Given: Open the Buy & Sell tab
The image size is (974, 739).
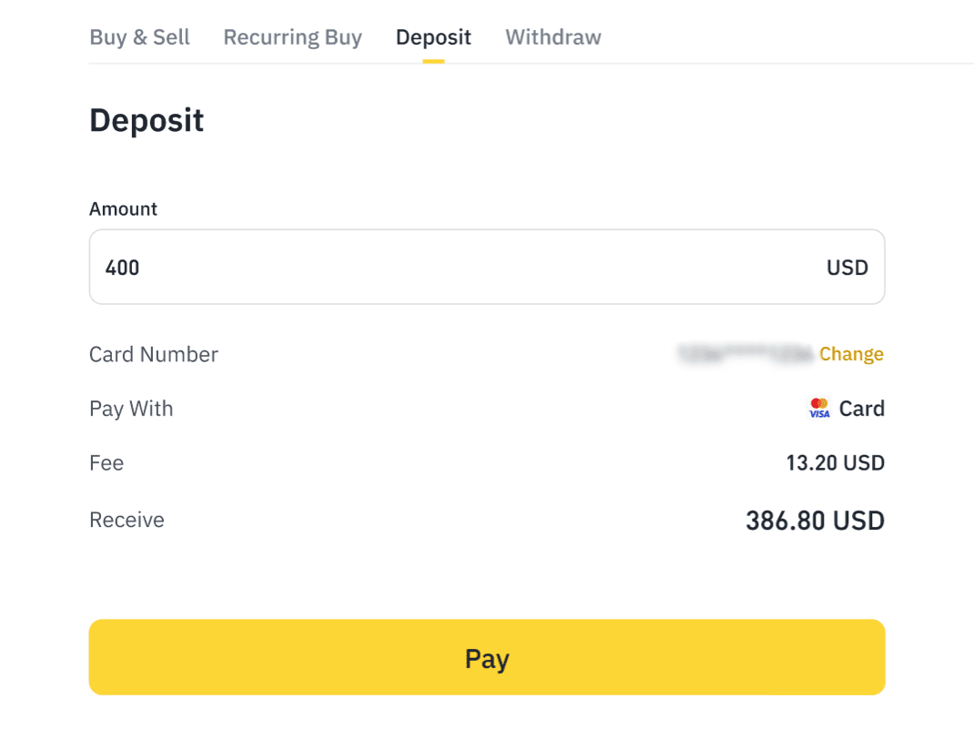Looking at the screenshot, I should point(139,37).
